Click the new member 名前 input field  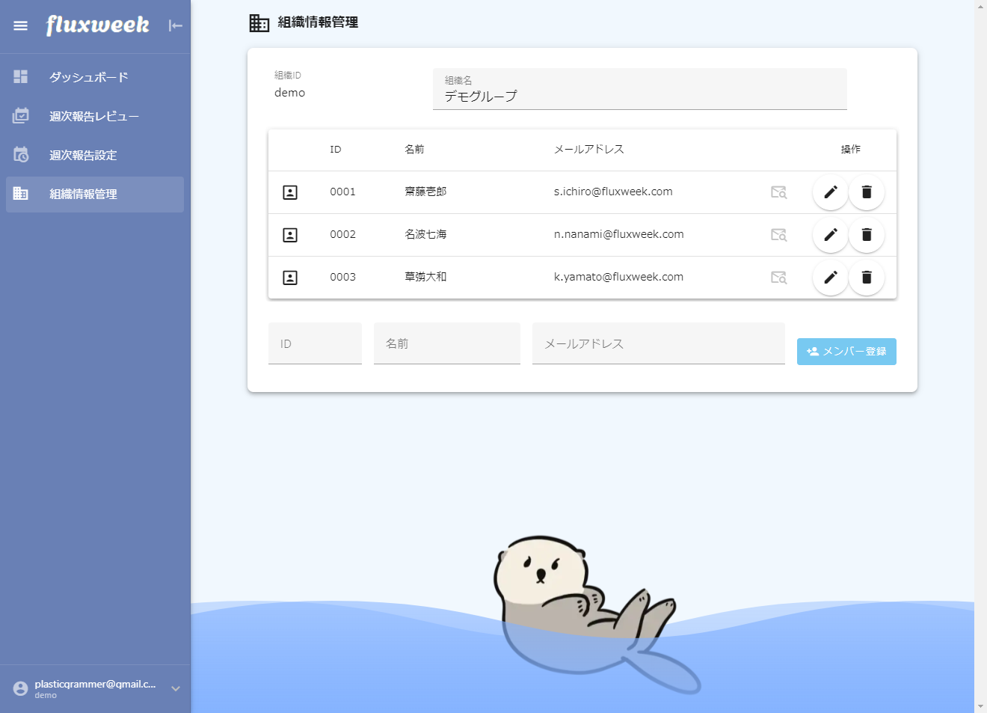coord(447,343)
